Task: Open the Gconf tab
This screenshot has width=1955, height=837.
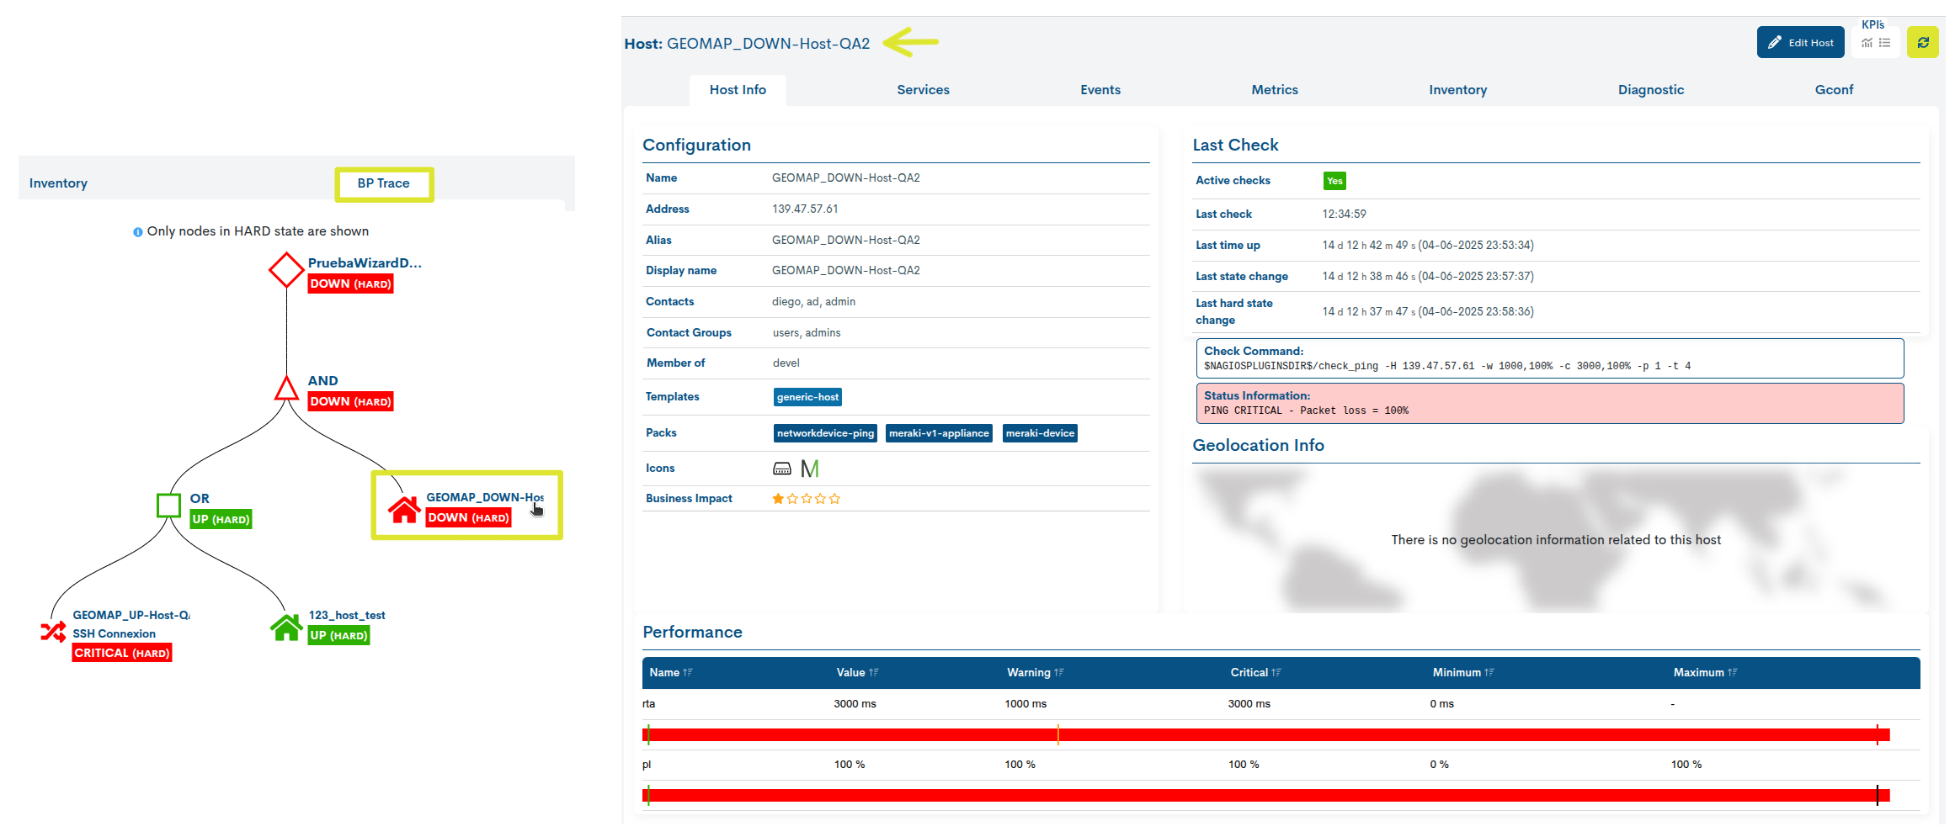Action: point(1834,90)
